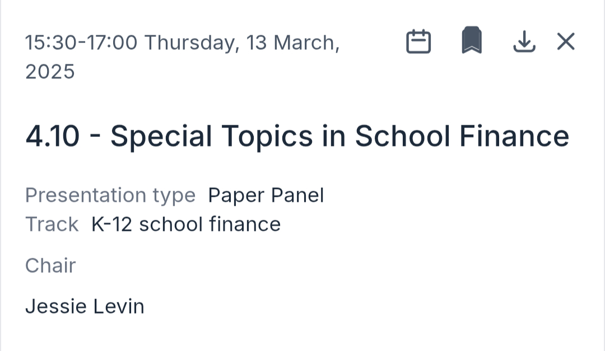Click the 2025 year text
Image resolution: width=605 pixels, height=351 pixels.
point(50,72)
